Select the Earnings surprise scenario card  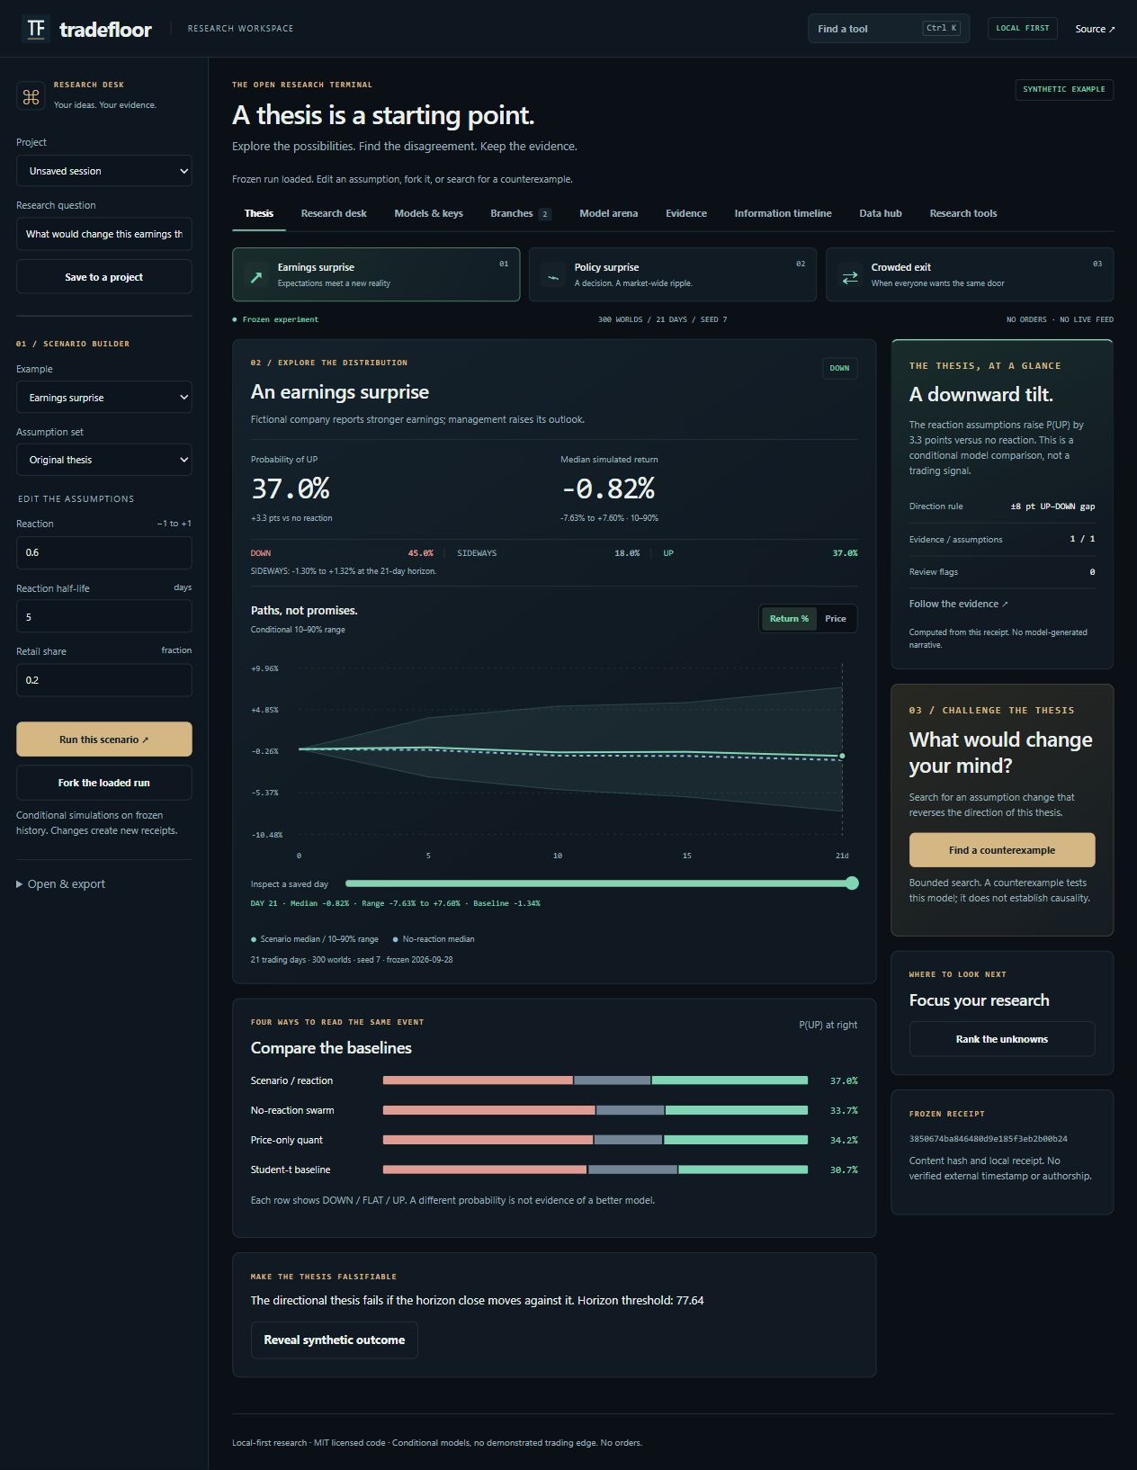click(376, 274)
